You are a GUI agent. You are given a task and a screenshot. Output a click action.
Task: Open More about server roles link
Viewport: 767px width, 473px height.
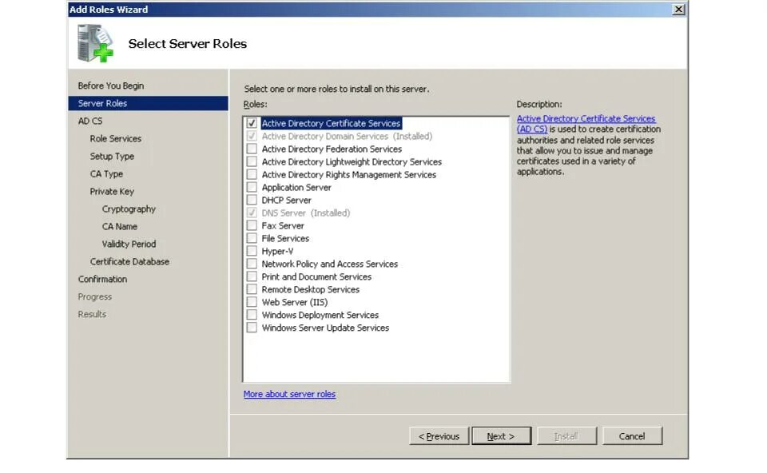289,394
